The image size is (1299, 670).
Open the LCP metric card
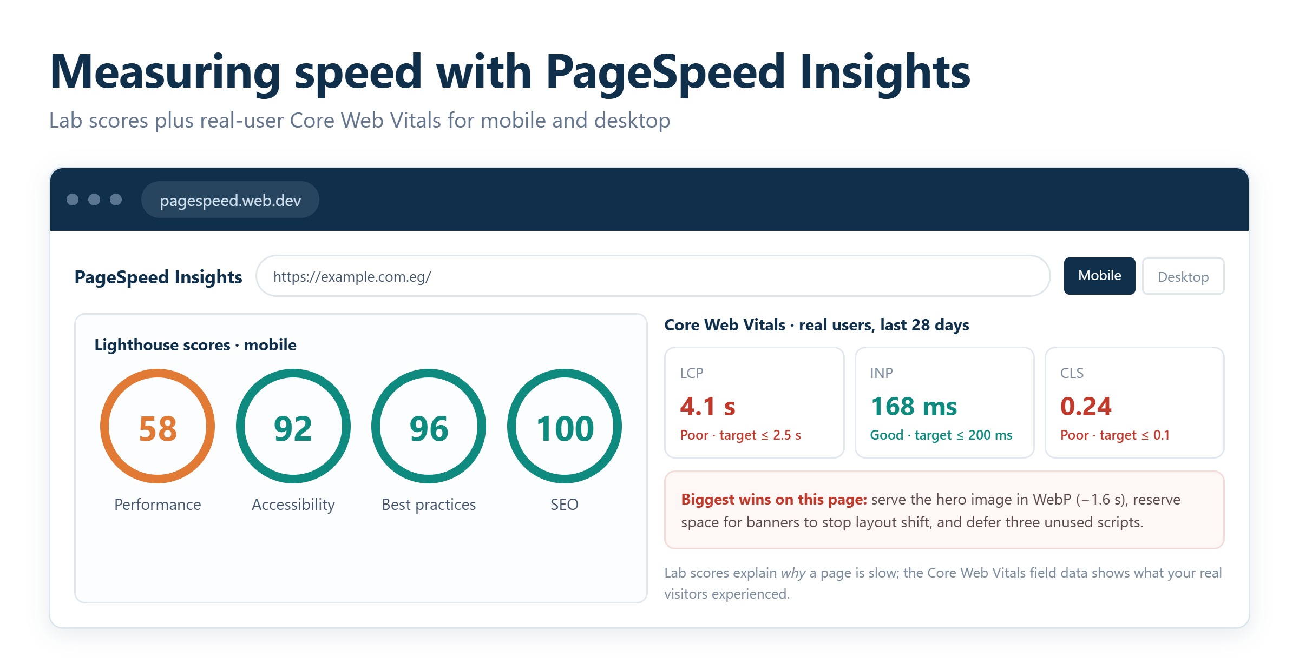(755, 402)
